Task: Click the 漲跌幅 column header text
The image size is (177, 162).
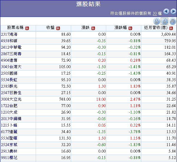Action: (121, 27)
